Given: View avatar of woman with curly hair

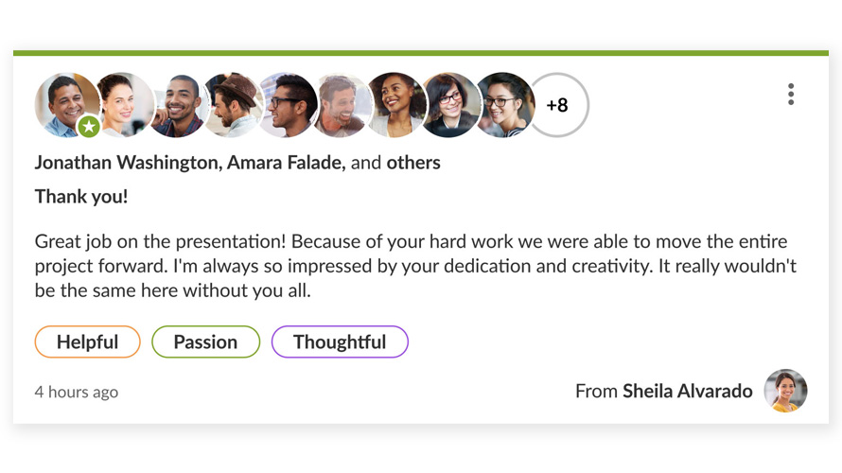Looking at the screenshot, I should [x=395, y=105].
